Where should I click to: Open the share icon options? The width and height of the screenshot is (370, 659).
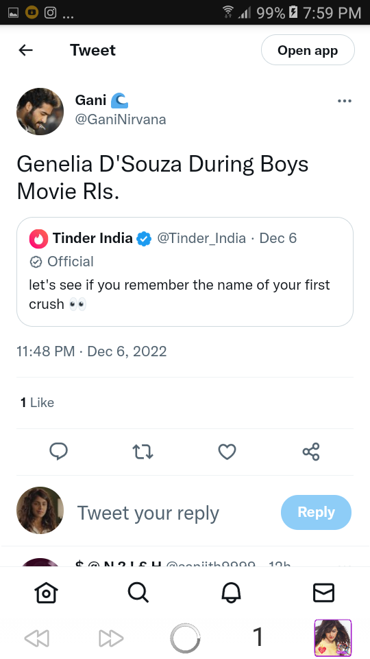pos(311,452)
